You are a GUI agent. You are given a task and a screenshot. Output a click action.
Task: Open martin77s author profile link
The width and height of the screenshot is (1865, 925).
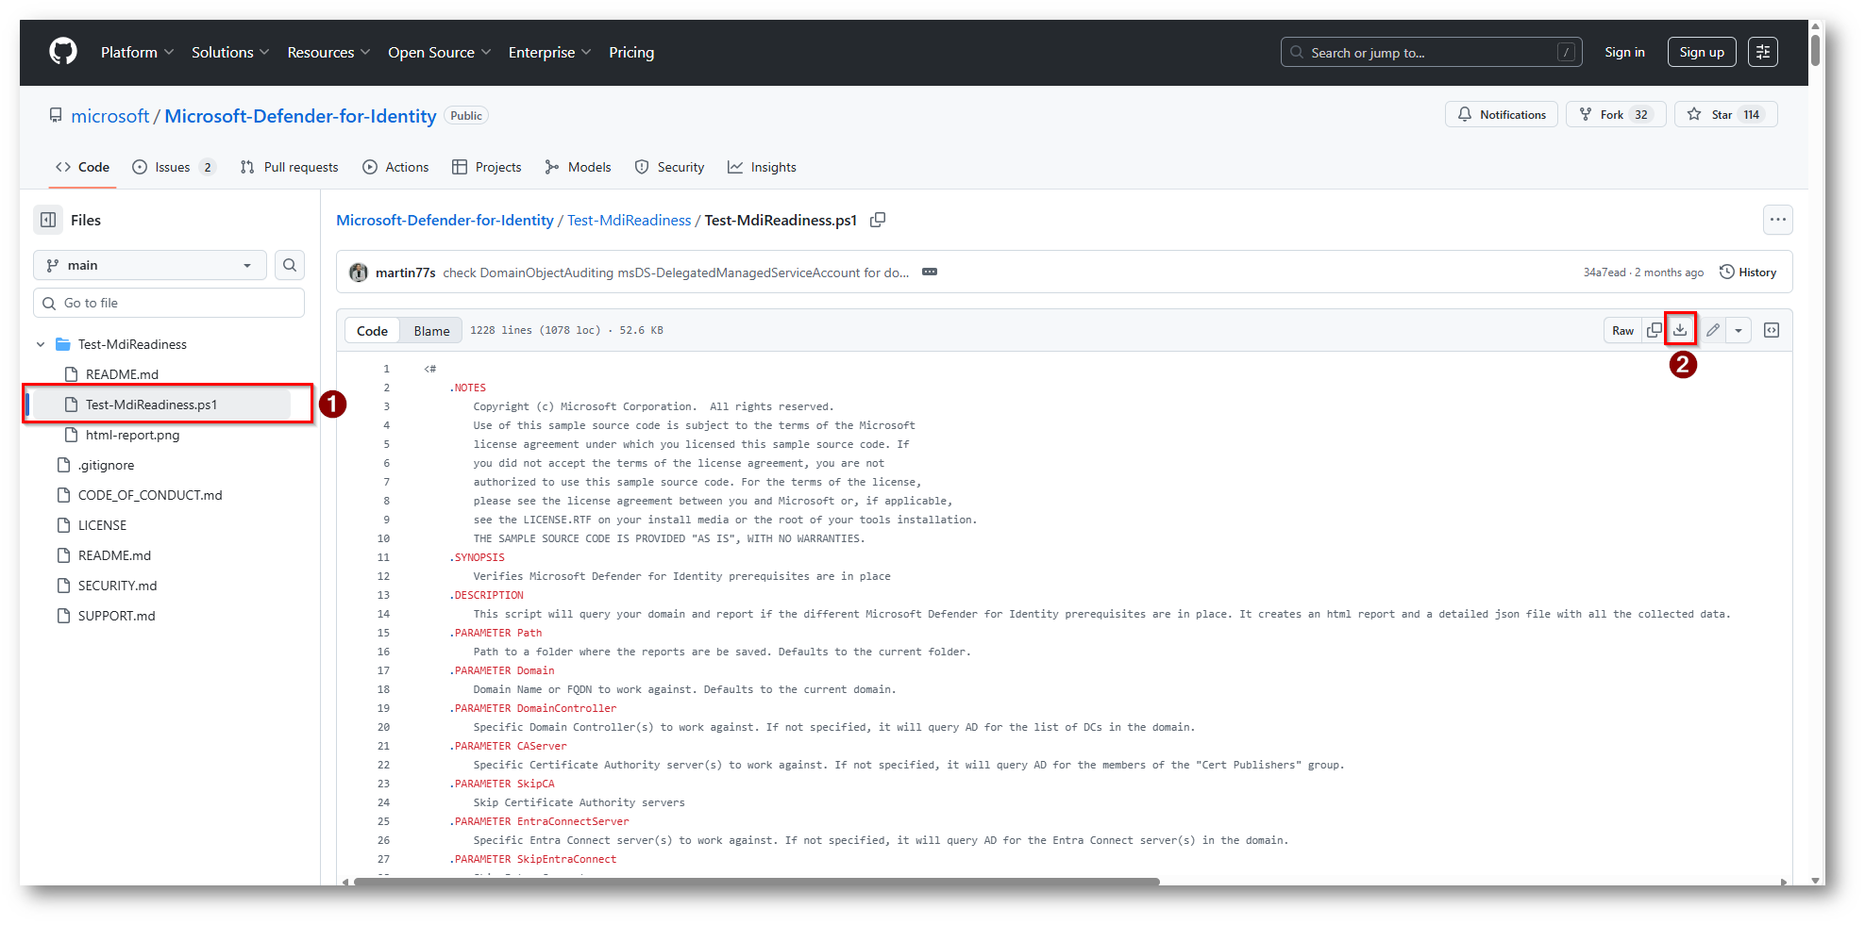click(x=406, y=273)
